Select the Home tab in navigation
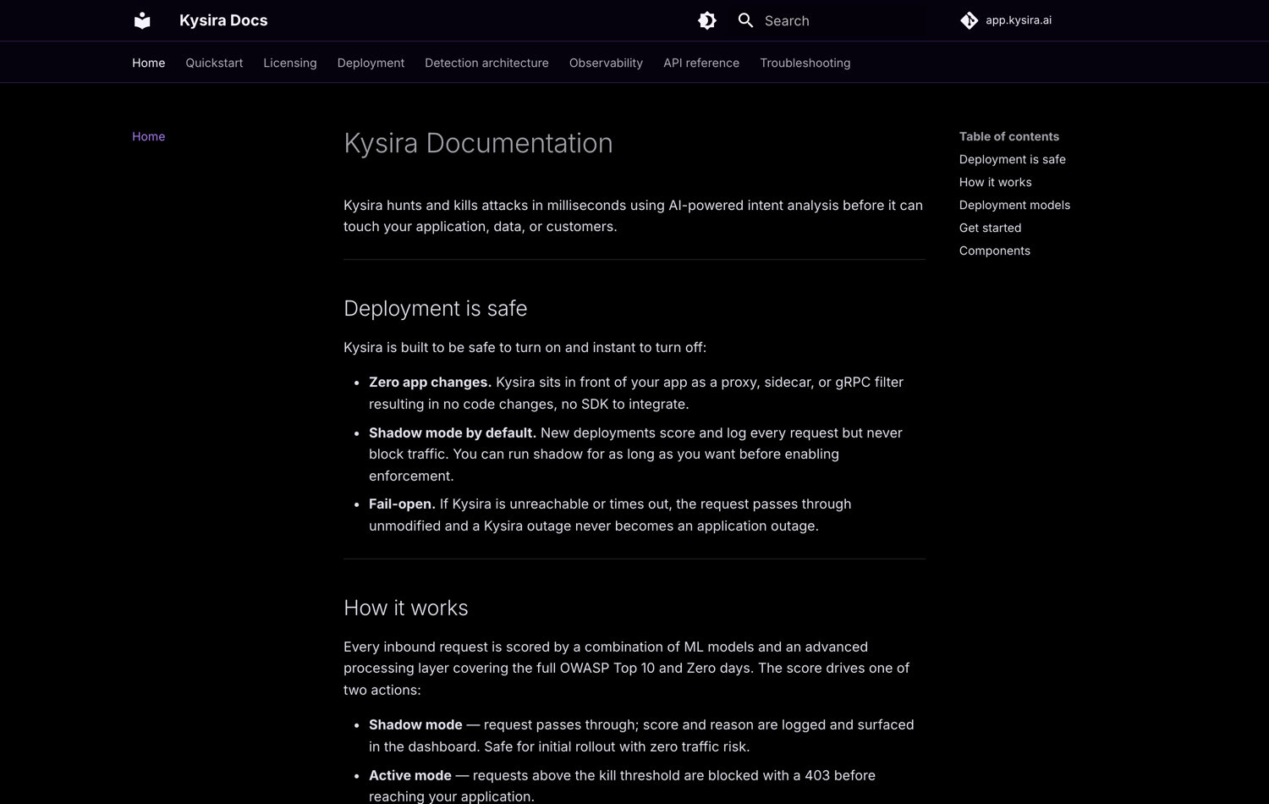This screenshot has width=1269, height=804. [x=149, y=63]
